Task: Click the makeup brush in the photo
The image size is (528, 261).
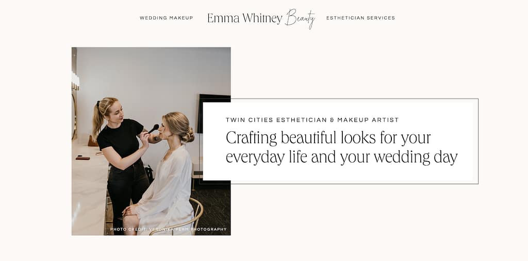Action: [x=153, y=129]
